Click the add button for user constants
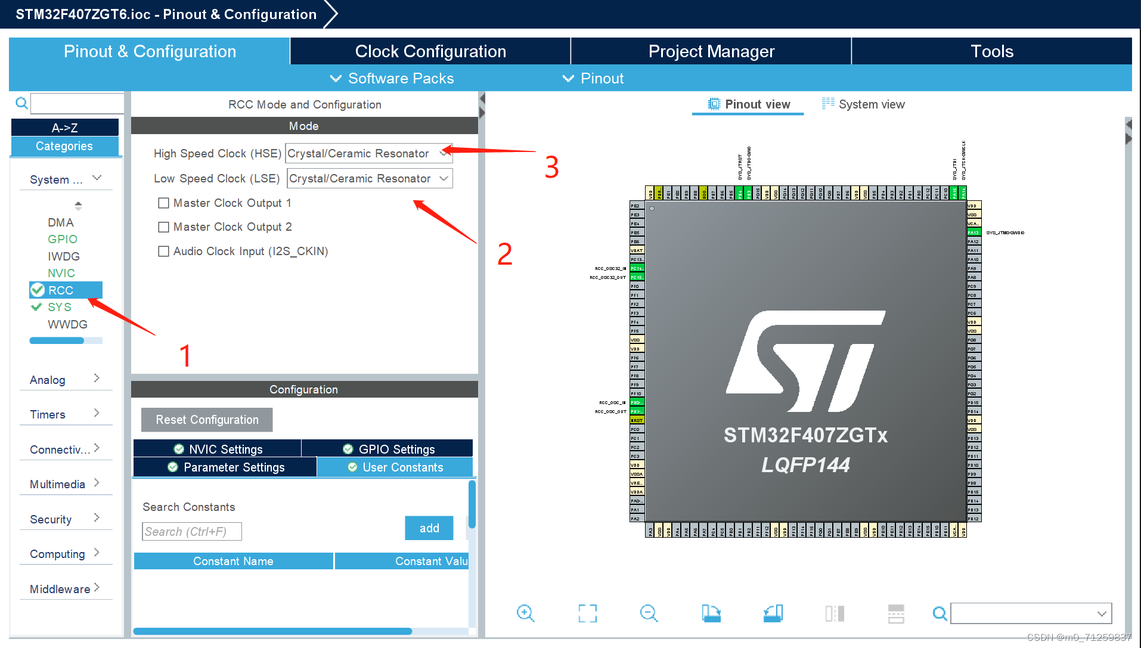The image size is (1141, 648). 429,528
